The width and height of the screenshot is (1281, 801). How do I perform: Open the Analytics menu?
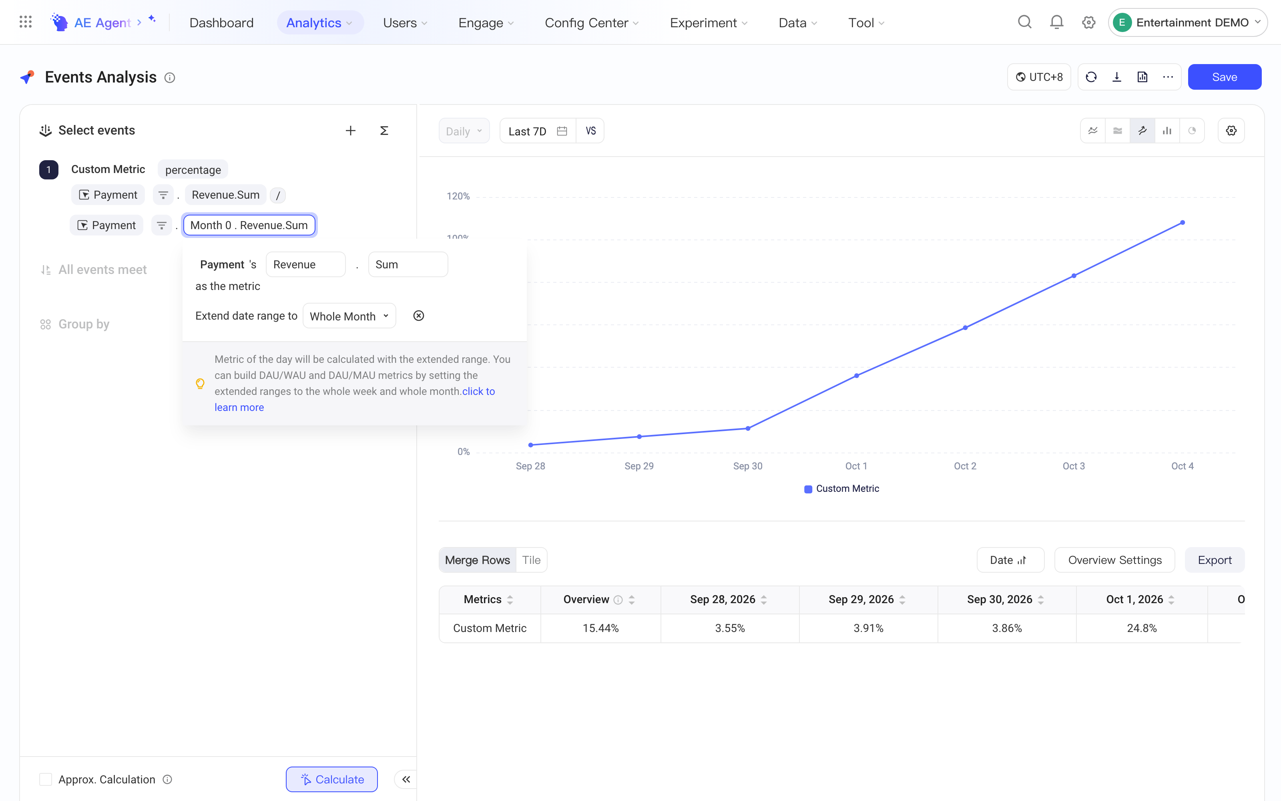click(x=320, y=23)
